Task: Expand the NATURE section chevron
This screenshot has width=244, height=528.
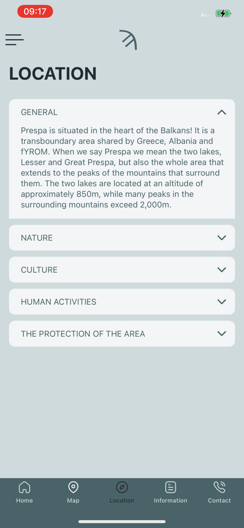Action: click(222, 238)
